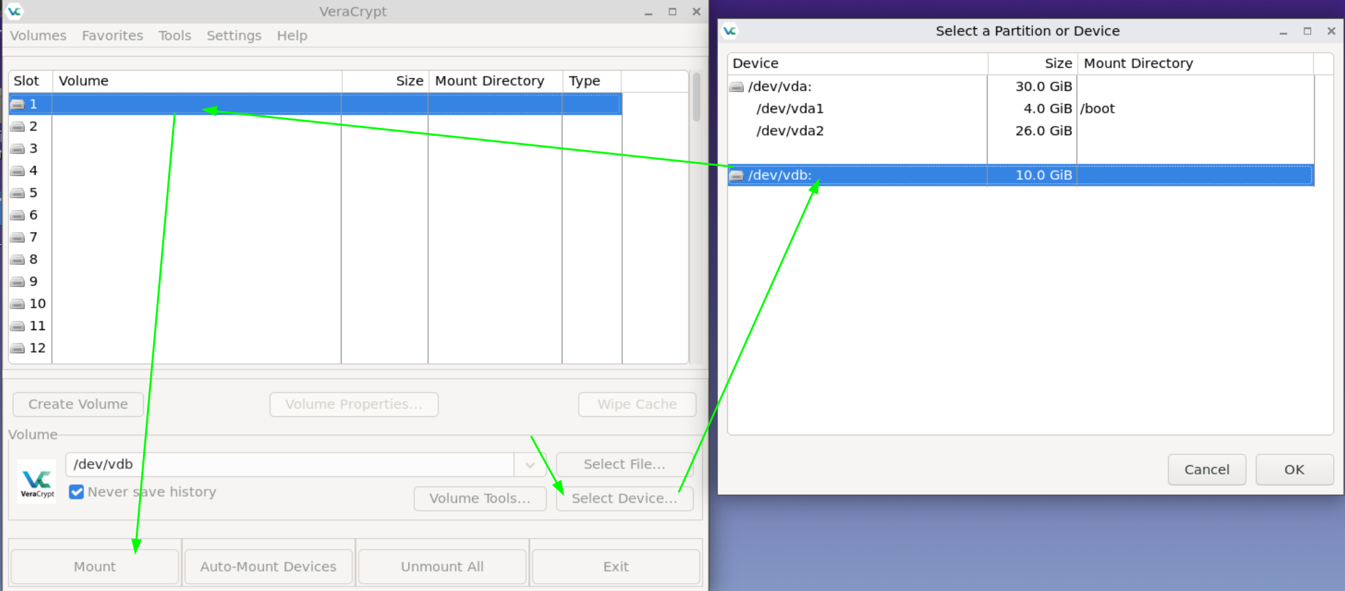Select slot 7 drive icon
1345x591 pixels.
point(18,237)
